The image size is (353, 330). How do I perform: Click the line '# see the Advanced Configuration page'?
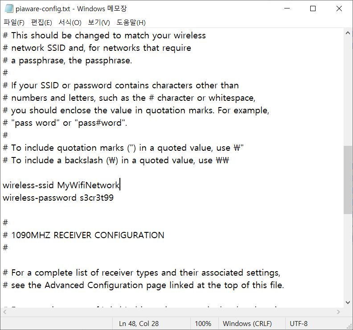[144, 285]
